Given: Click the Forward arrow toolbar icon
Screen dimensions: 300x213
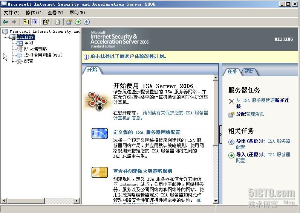Looking at the screenshot, I should 14,22.
